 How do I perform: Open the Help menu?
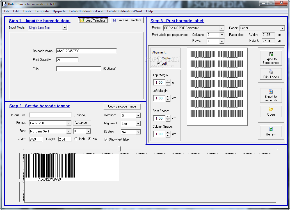point(149,11)
